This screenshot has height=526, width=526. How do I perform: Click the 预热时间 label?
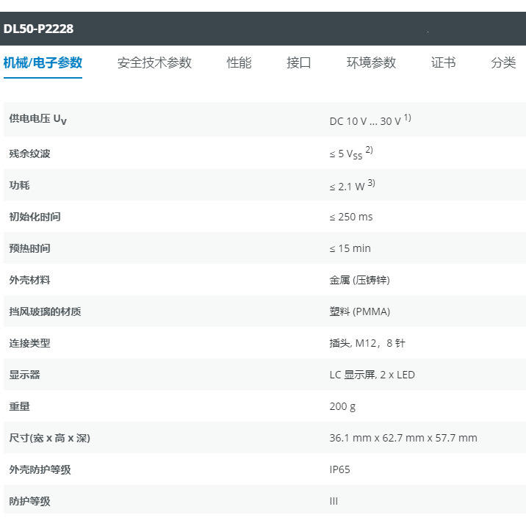(x=29, y=248)
